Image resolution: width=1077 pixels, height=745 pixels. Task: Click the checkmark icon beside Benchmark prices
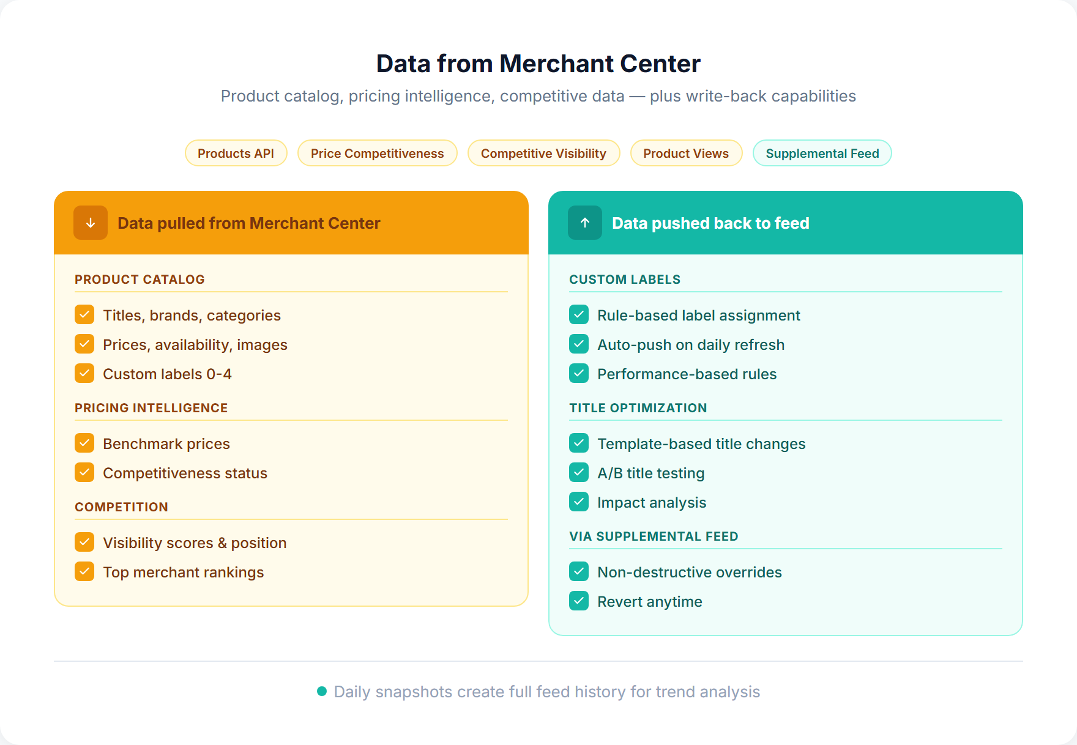pyautogui.click(x=84, y=443)
